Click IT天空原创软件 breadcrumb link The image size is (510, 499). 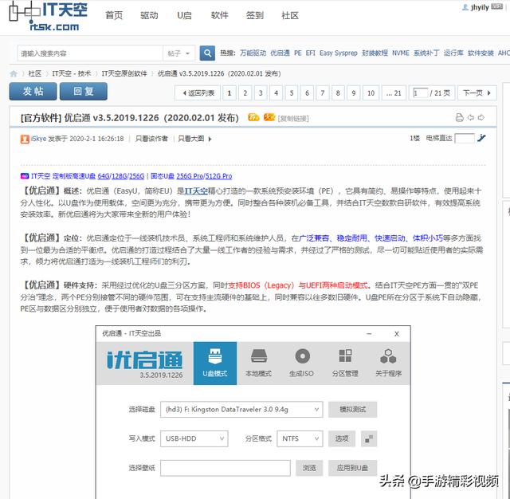(124, 74)
